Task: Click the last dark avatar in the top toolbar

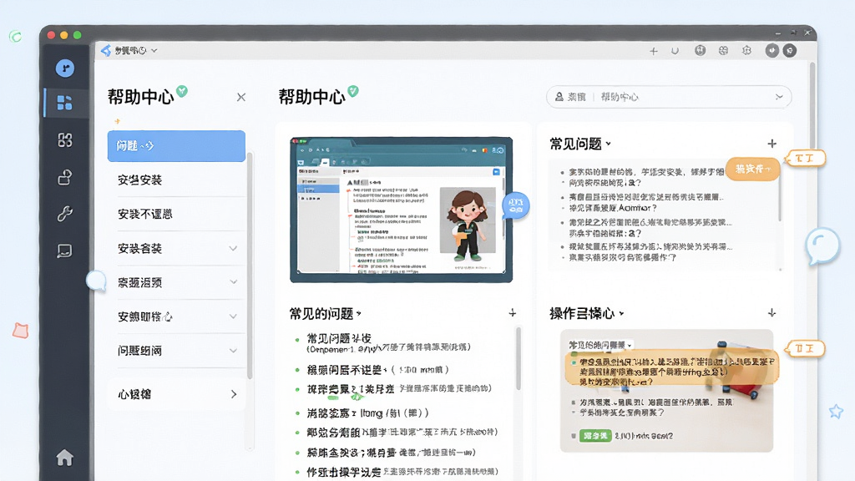Action: coord(790,51)
